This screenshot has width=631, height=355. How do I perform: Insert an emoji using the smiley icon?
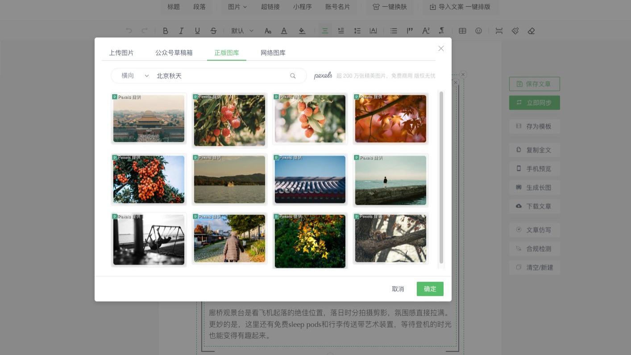click(478, 31)
